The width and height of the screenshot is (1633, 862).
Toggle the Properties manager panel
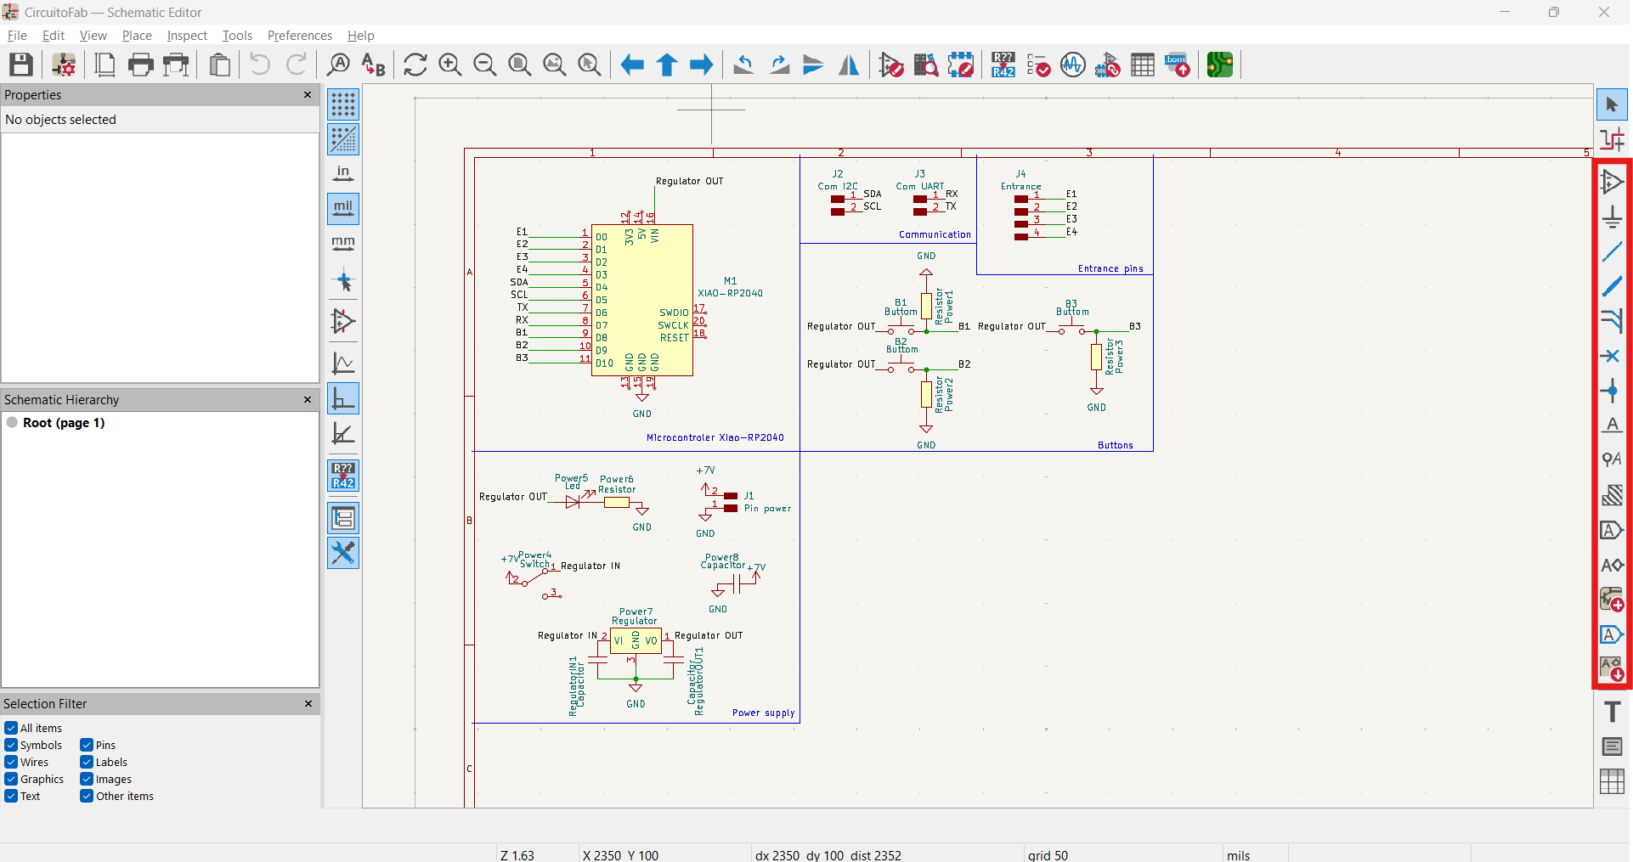343,553
